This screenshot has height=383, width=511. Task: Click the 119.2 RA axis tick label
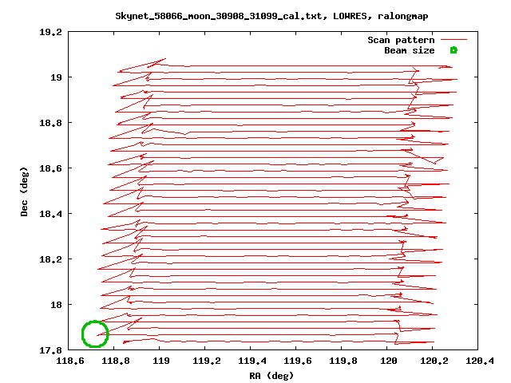206,361
